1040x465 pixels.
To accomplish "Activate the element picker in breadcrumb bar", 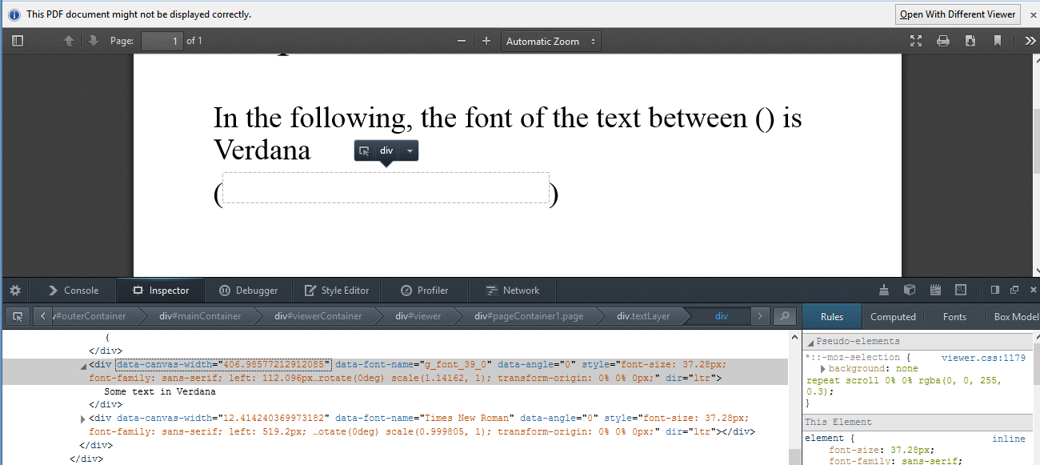I will (18, 316).
